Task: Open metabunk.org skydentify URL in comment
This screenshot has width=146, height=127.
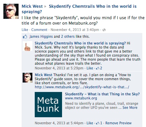Action: [82, 87]
